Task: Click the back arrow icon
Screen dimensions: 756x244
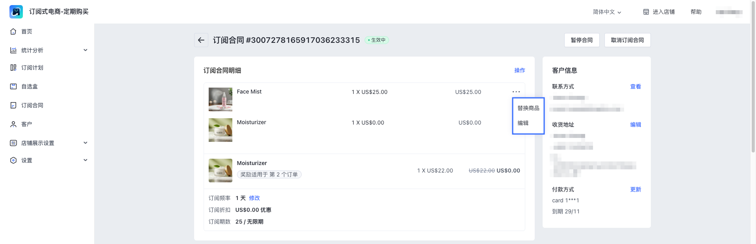Action: point(201,40)
